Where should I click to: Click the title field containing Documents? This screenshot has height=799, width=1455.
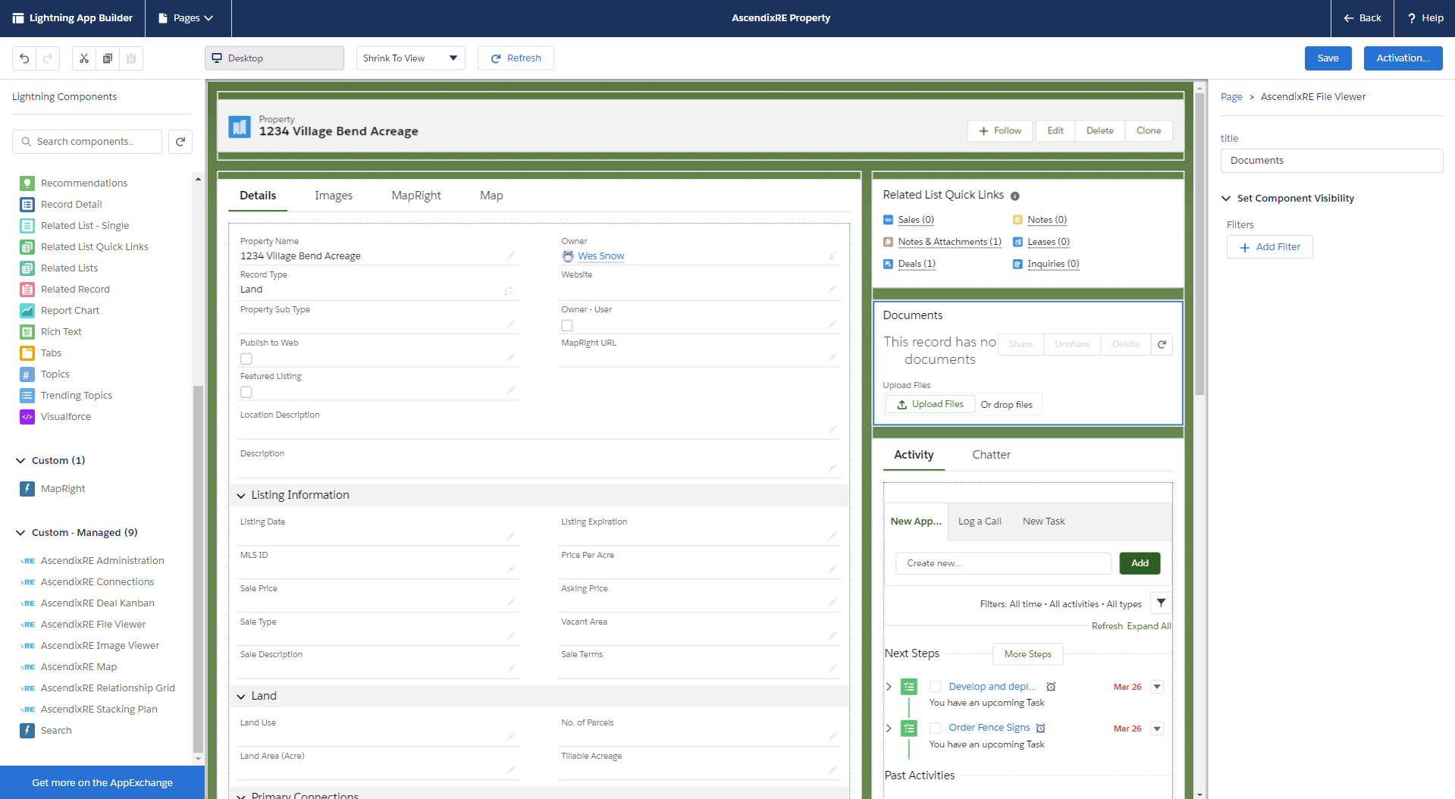point(1331,161)
